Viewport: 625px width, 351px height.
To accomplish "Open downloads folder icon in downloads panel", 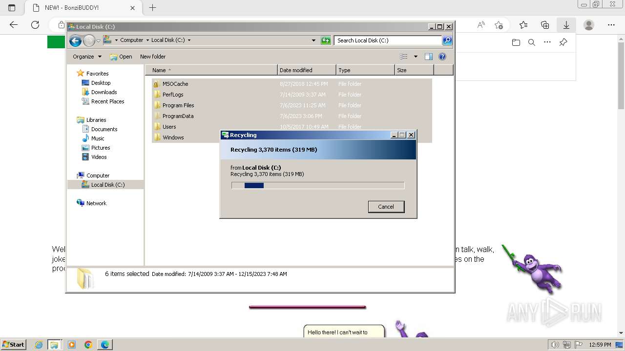I will pos(516,42).
